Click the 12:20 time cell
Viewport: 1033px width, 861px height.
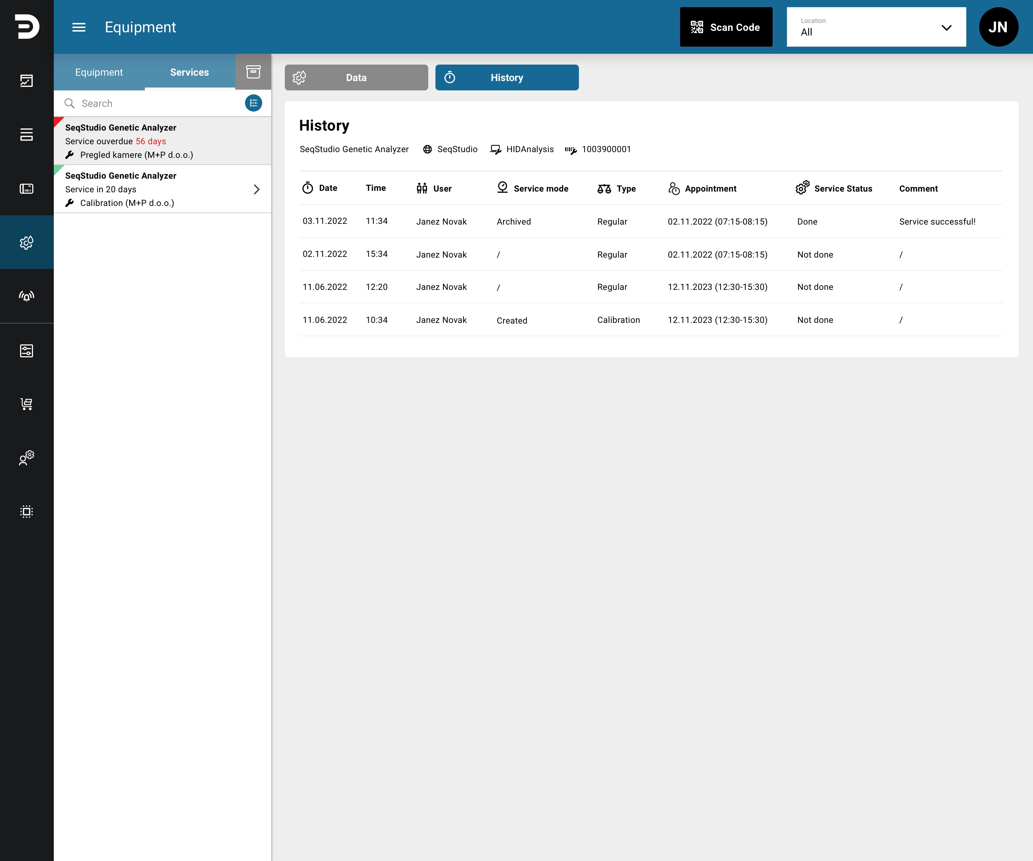[377, 287]
